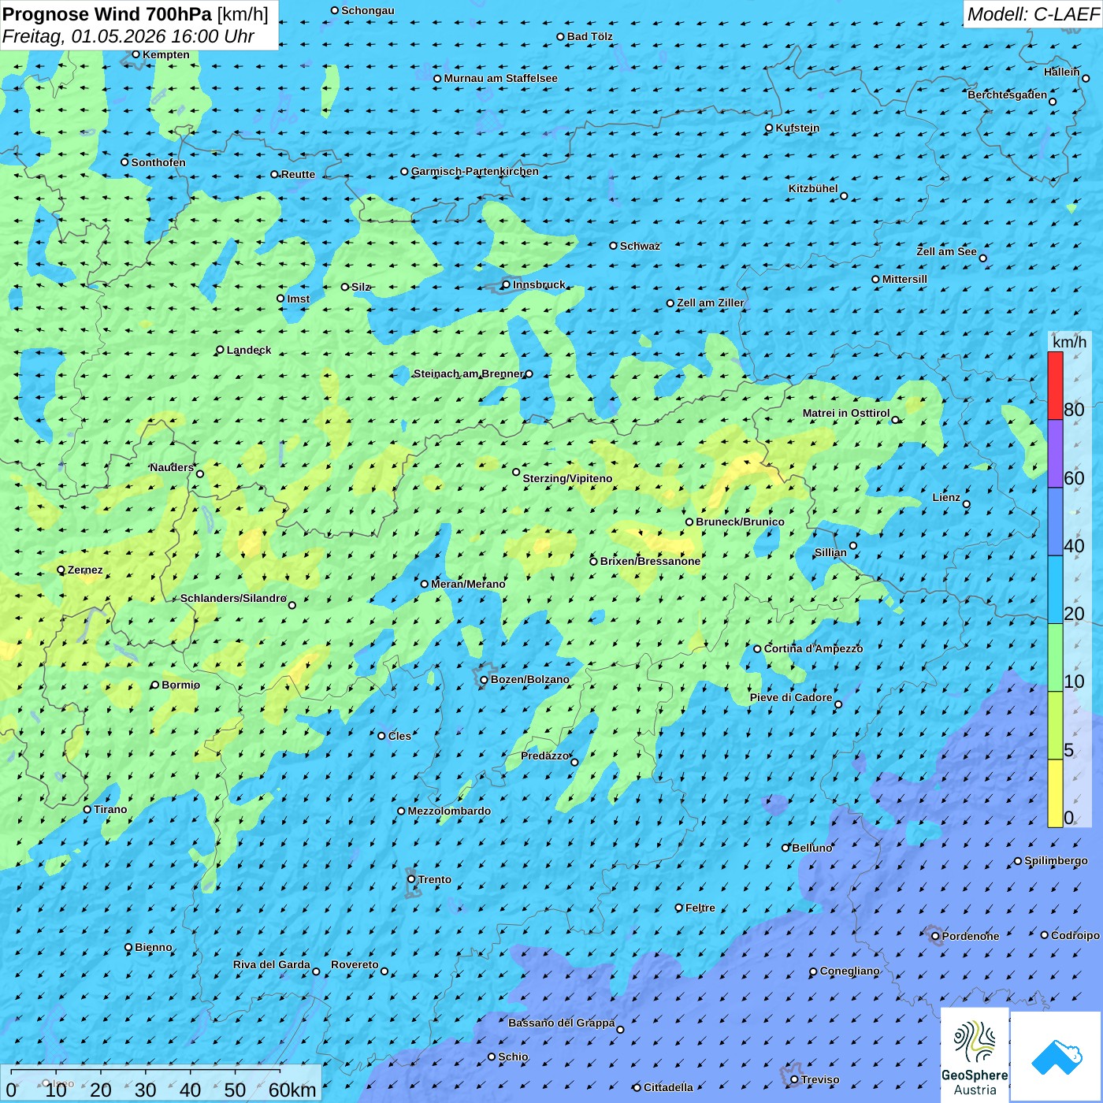Click the 'Freitag, 01.05.2026 16:00 Uhr' date text
Image resolution: width=1103 pixels, height=1103 pixels.
coord(128,36)
